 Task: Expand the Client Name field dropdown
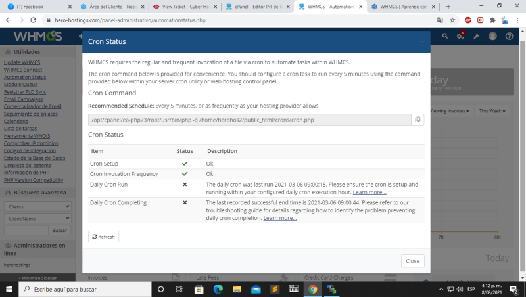coord(37,218)
